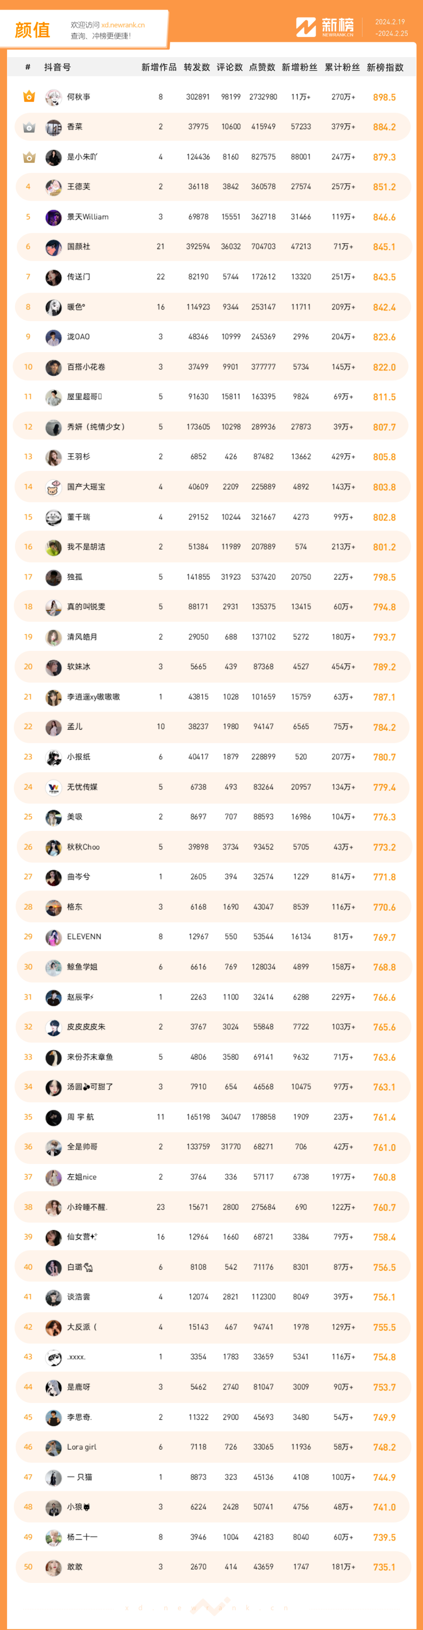Image resolution: width=423 pixels, height=1630 pixels.
Task: Open the account name 秀妍（纯情少女）
Action: [x=96, y=427]
